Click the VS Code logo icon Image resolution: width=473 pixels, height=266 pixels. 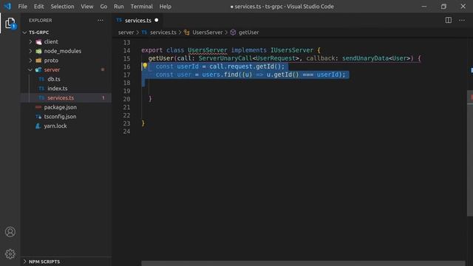[x=7, y=6]
